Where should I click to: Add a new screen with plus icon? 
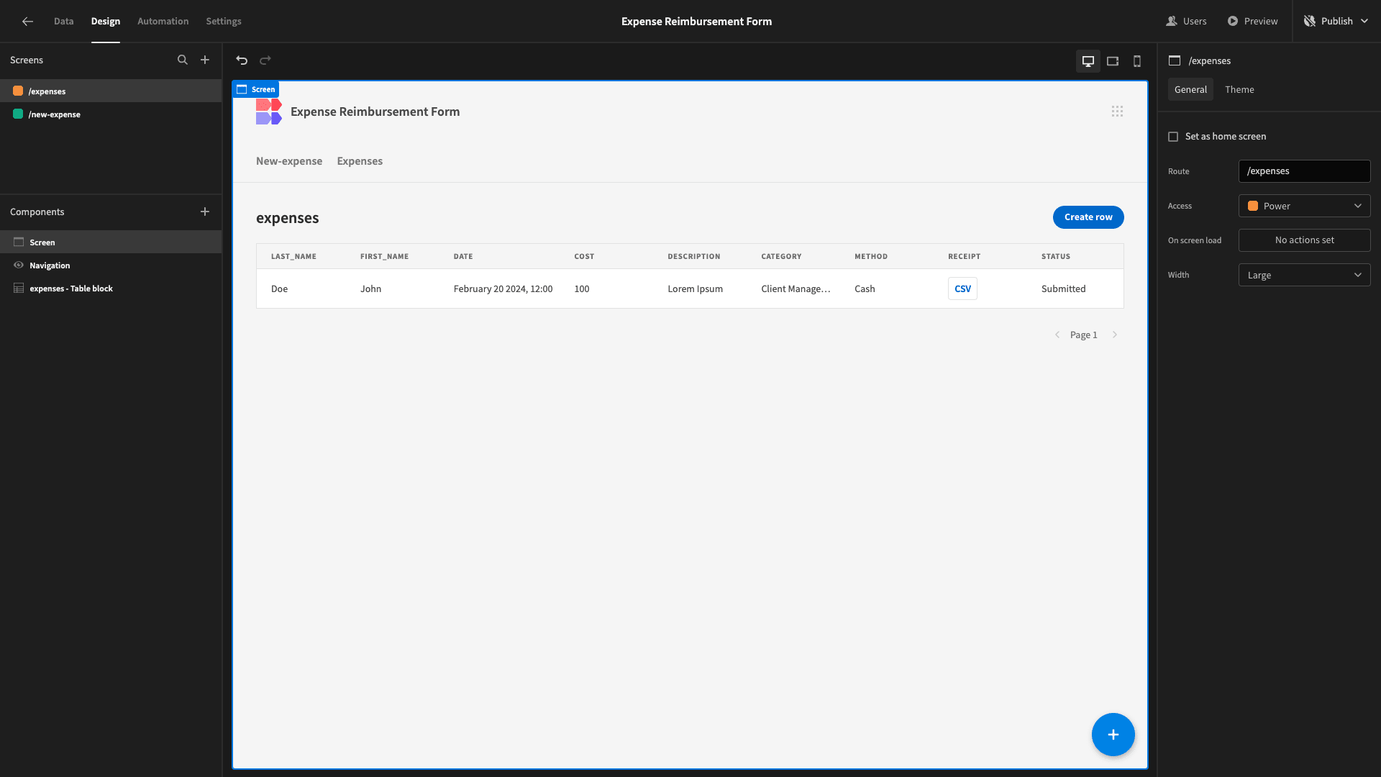point(205,60)
